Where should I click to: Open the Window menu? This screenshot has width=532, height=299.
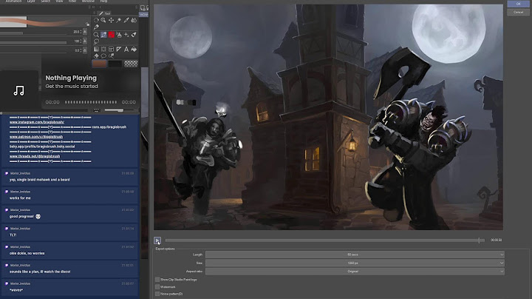click(x=88, y=1)
